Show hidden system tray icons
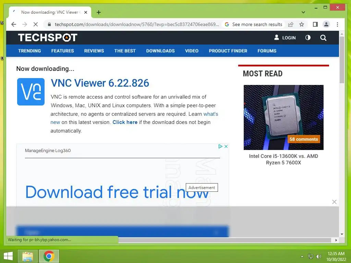The width and height of the screenshot is (351, 263). pos(302,256)
